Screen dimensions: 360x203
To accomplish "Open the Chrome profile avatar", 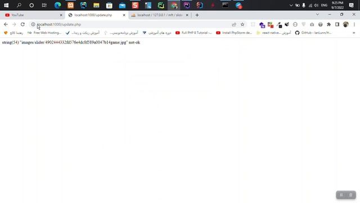I will click(345, 24).
